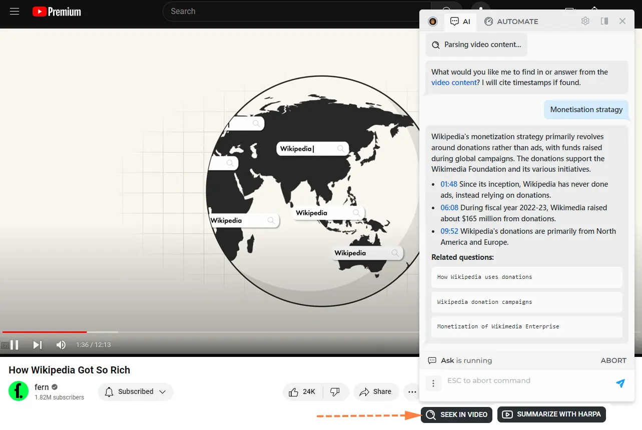Jump to timestamp 09:52
This screenshot has height=430, width=642.
point(449,231)
